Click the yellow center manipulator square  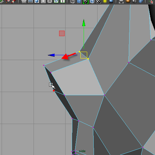(x=84, y=55)
